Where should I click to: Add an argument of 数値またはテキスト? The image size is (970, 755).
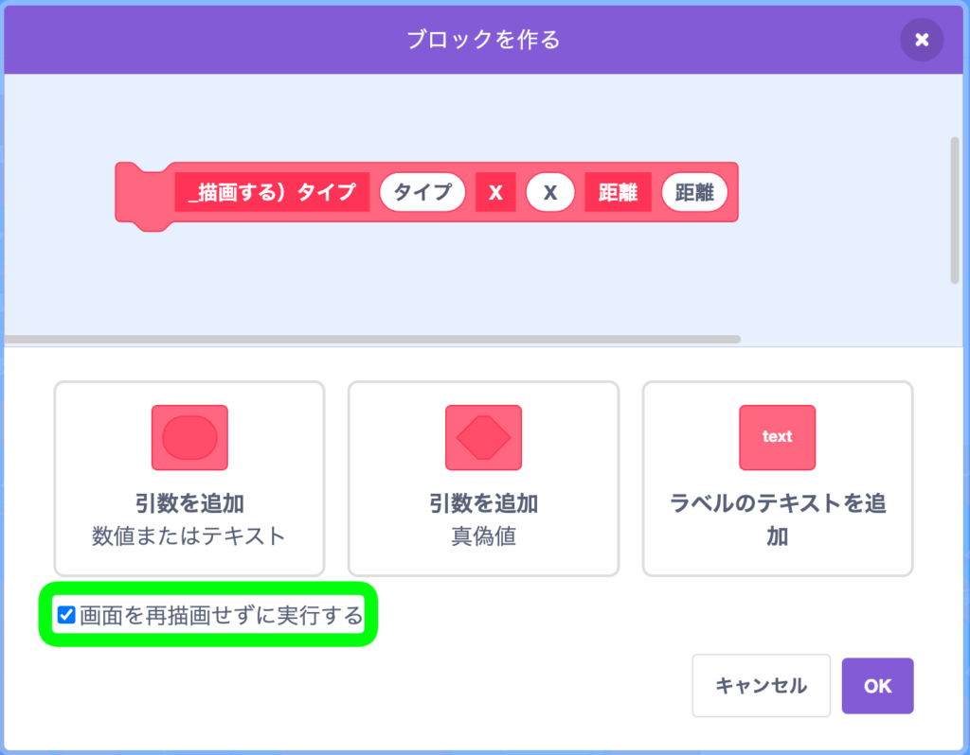click(189, 479)
